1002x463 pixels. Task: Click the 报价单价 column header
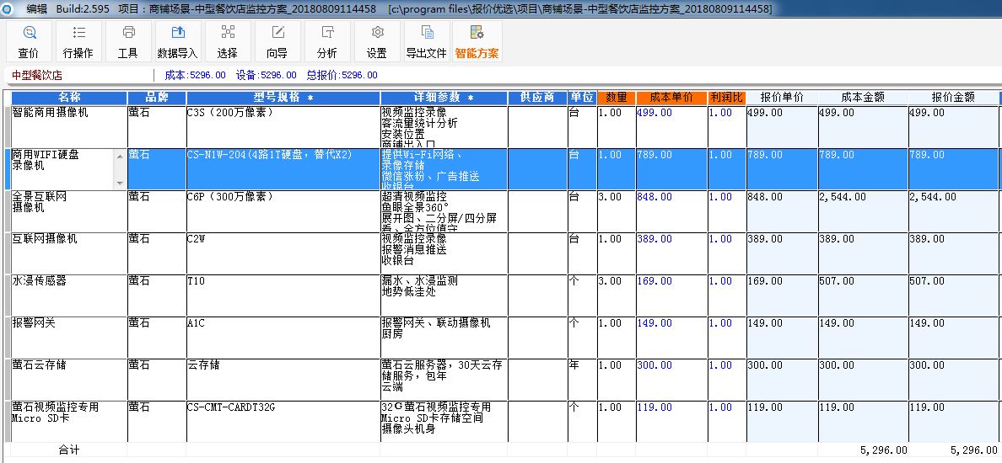pyautogui.click(x=782, y=98)
